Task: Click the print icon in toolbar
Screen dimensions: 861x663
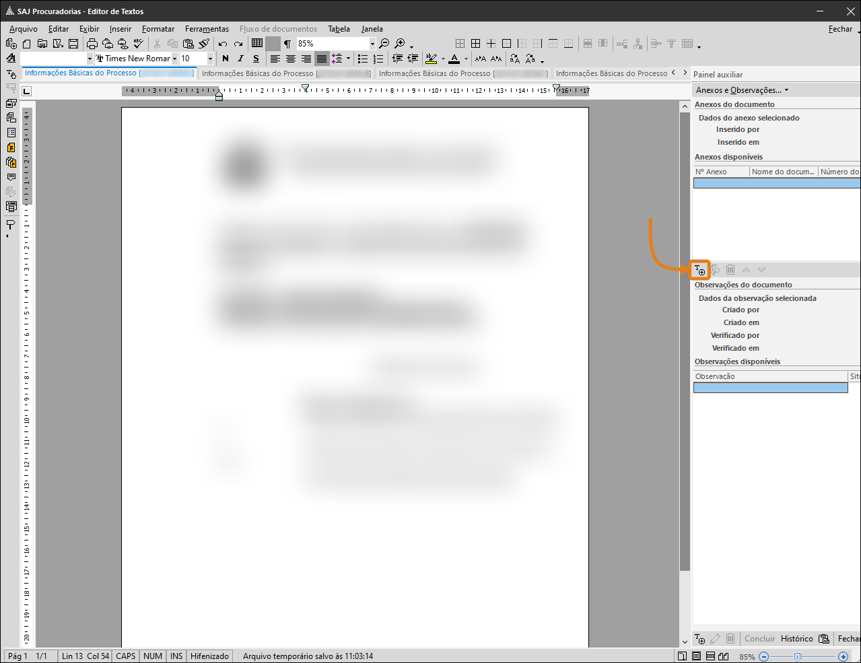Action: [x=92, y=44]
